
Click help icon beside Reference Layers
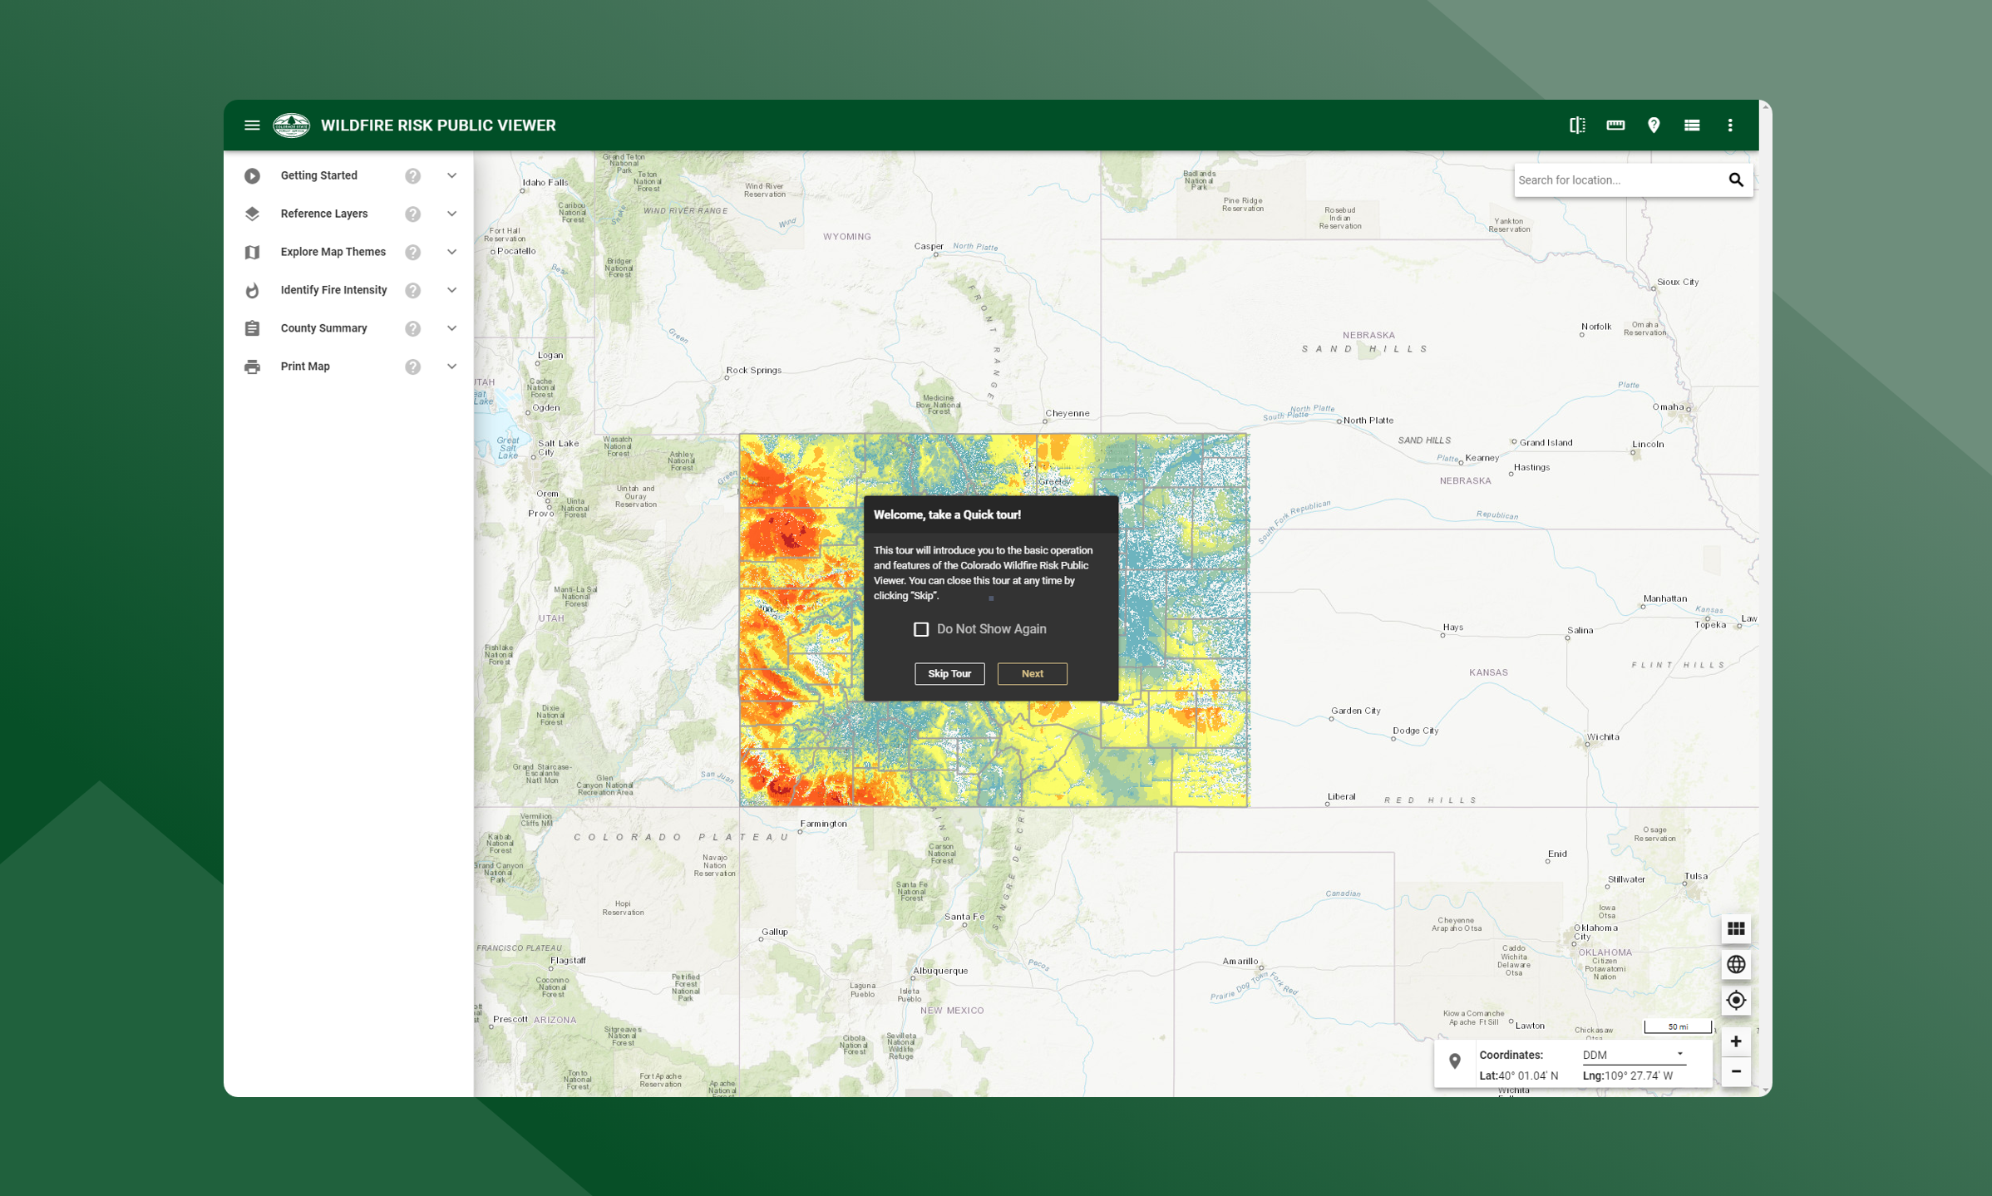(412, 214)
